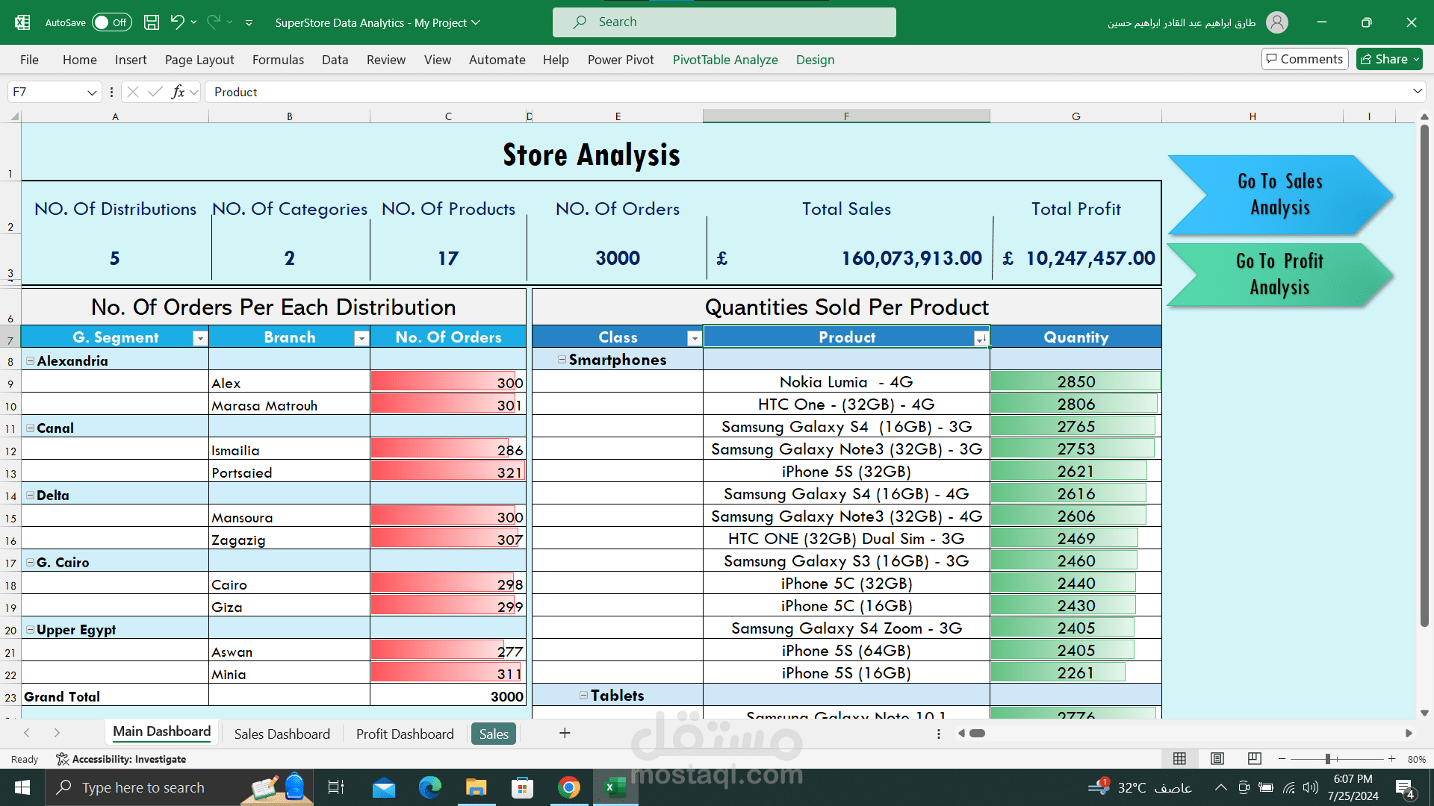
Task: Open Google Chrome from the taskbar
Action: [569, 787]
